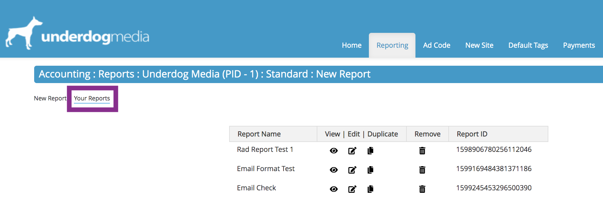Click the Underdog Media dog logo
The image size is (603, 199).
coord(24,33)
